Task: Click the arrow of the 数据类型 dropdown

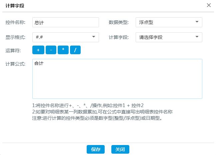Action: point(197,22)
